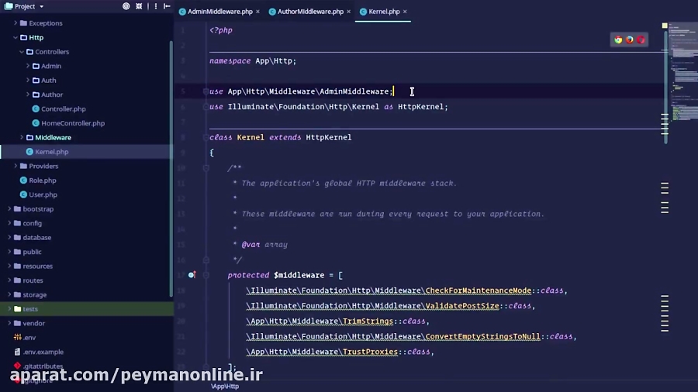
Task: Click the CheckForMaintenanceMode class reference
Action: [479, 291]
